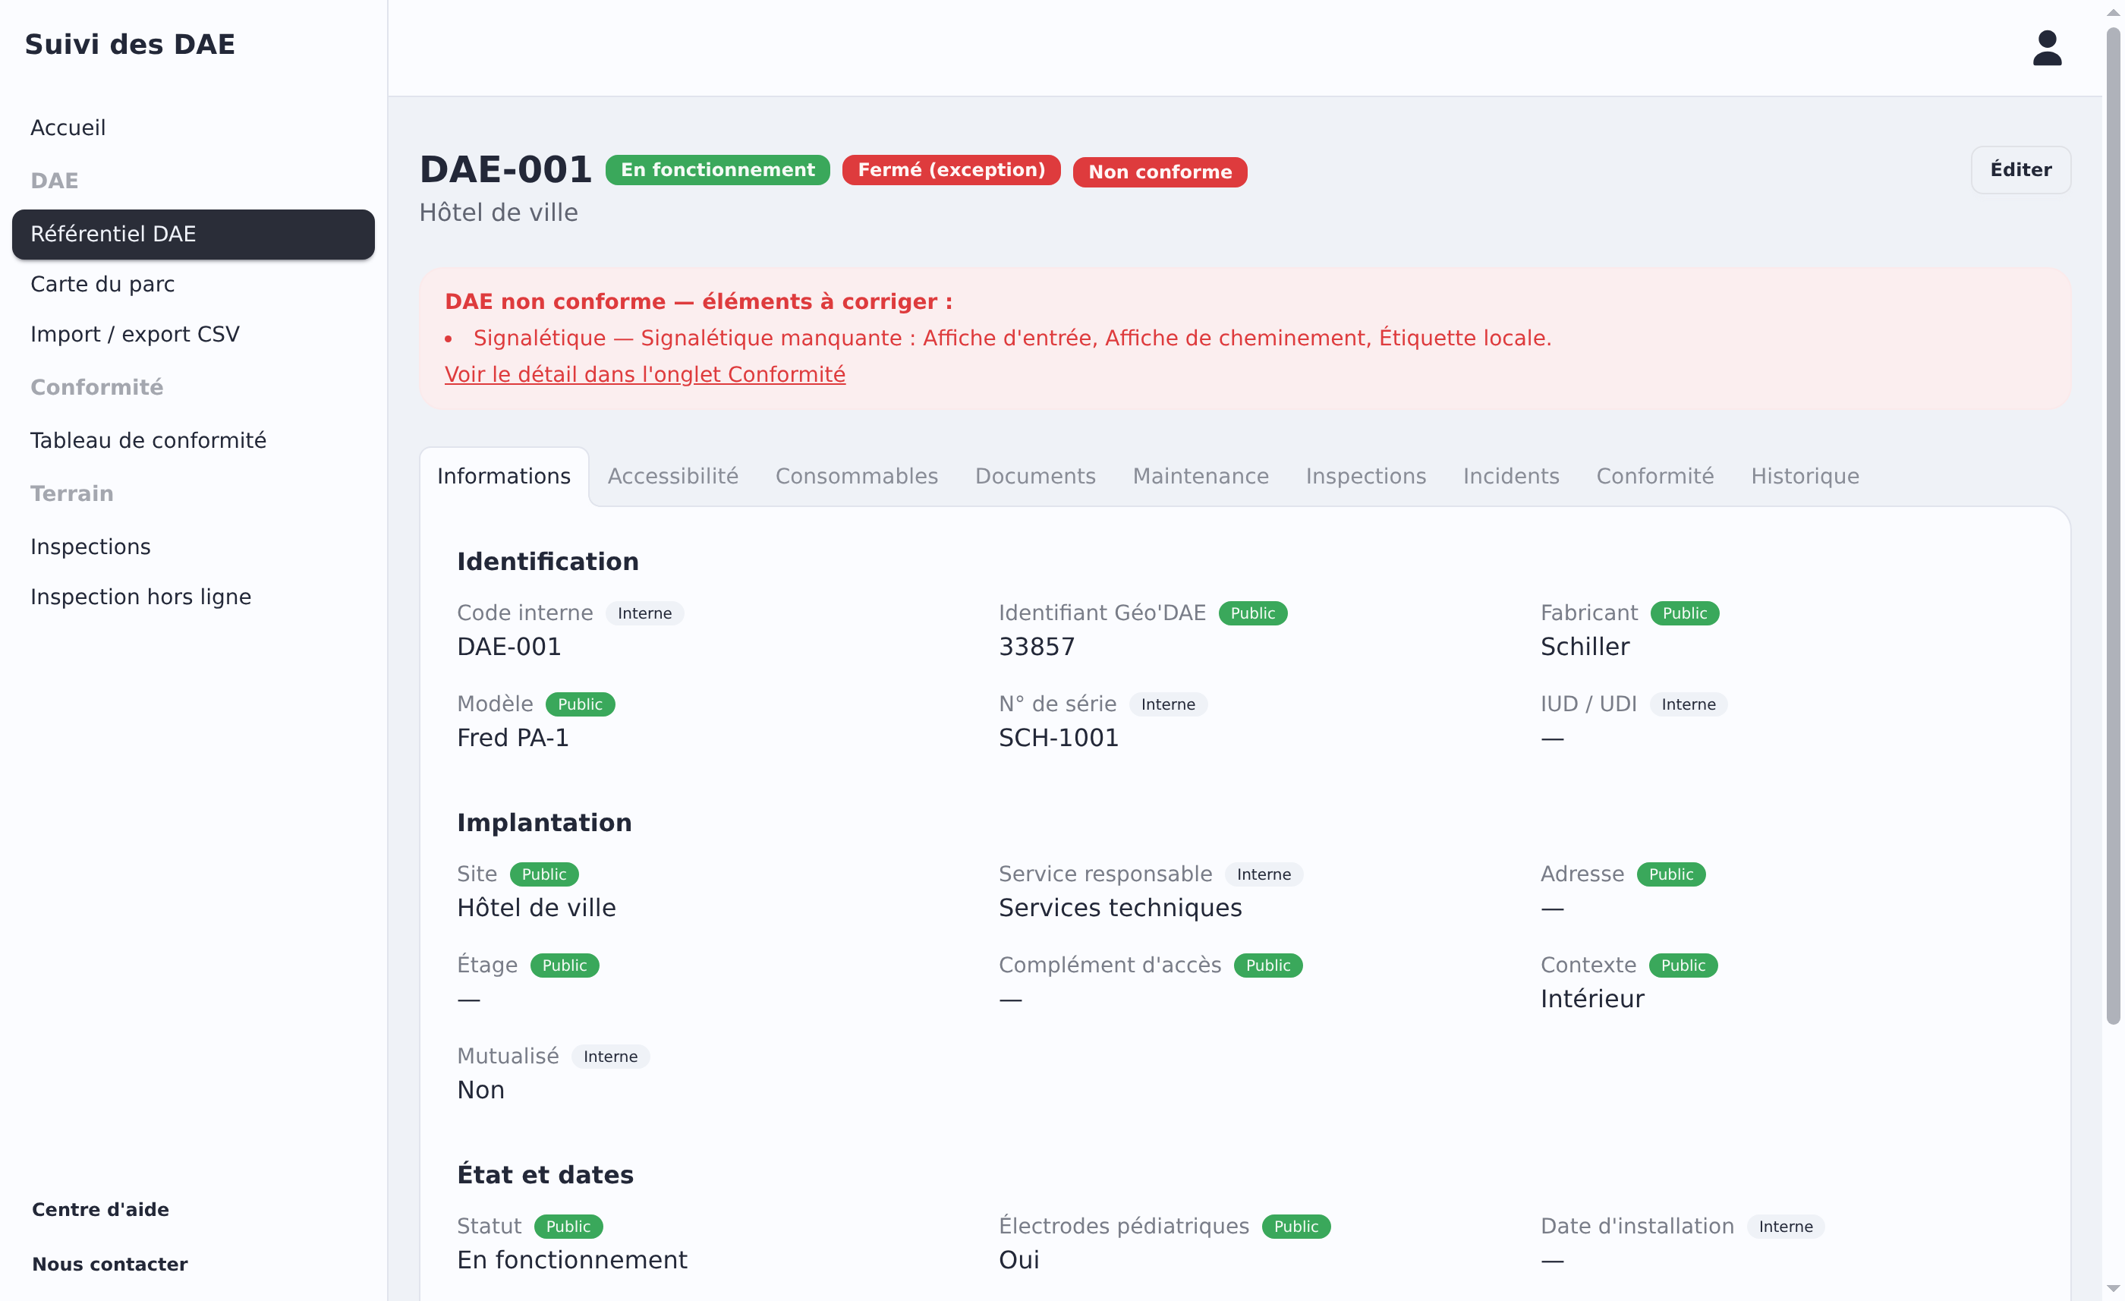This screenshot has height=1301, width=2125.
Task: Open Référentiel DAE in the sidebar
Action: click(194, 234)
